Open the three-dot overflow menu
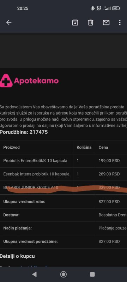Image resolution: width=127 pixels, height=282 pixels. pos(120,23)
